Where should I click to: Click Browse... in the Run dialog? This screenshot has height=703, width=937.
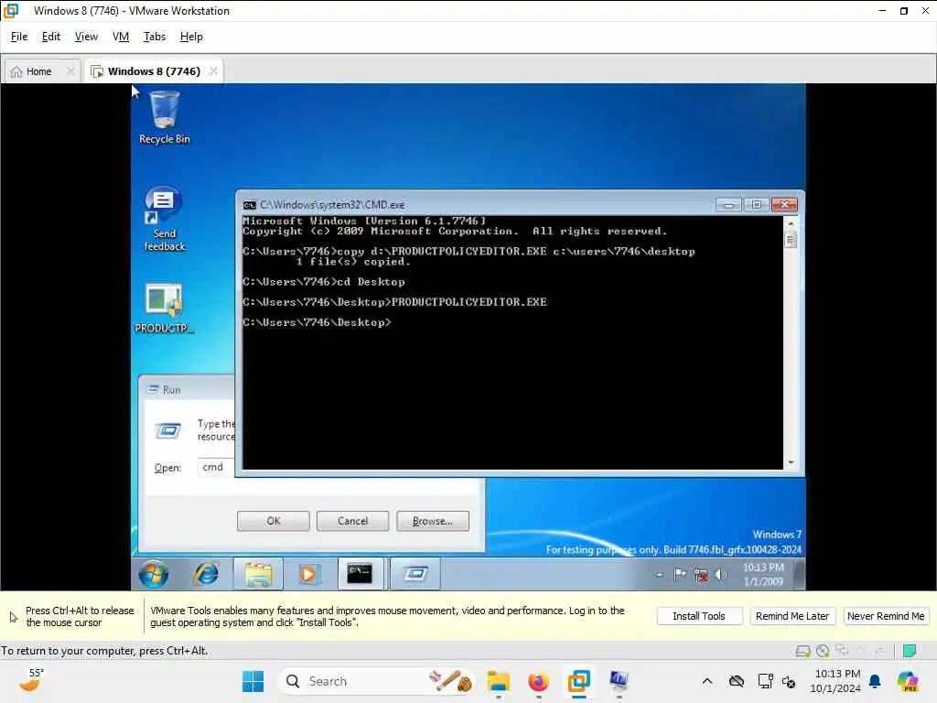433,521
